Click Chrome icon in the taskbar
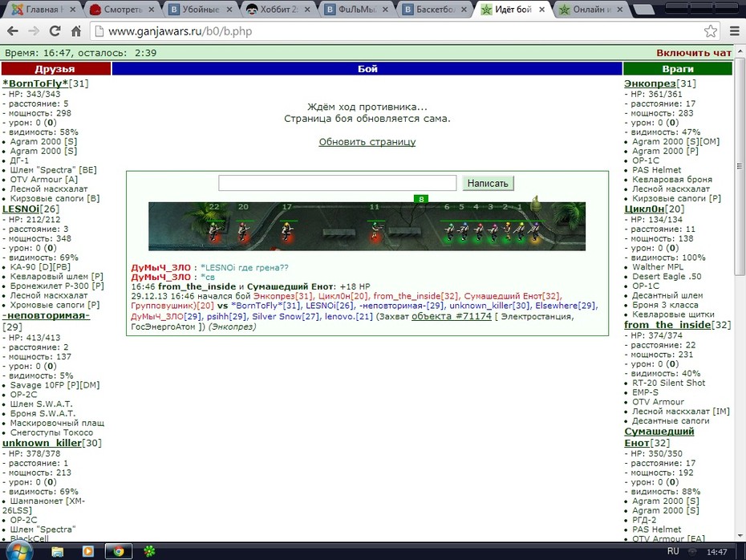This screenshot has height=560, width=746. pos(119,551)
